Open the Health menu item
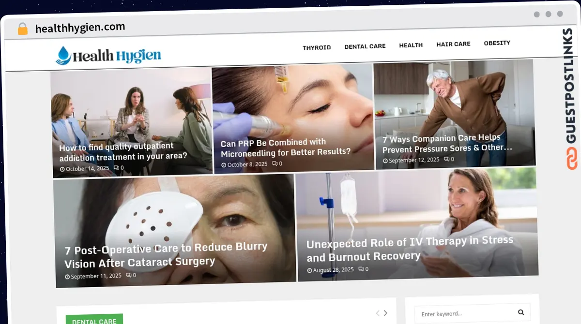This screenshot has width=581, height=324. (411, 45)
